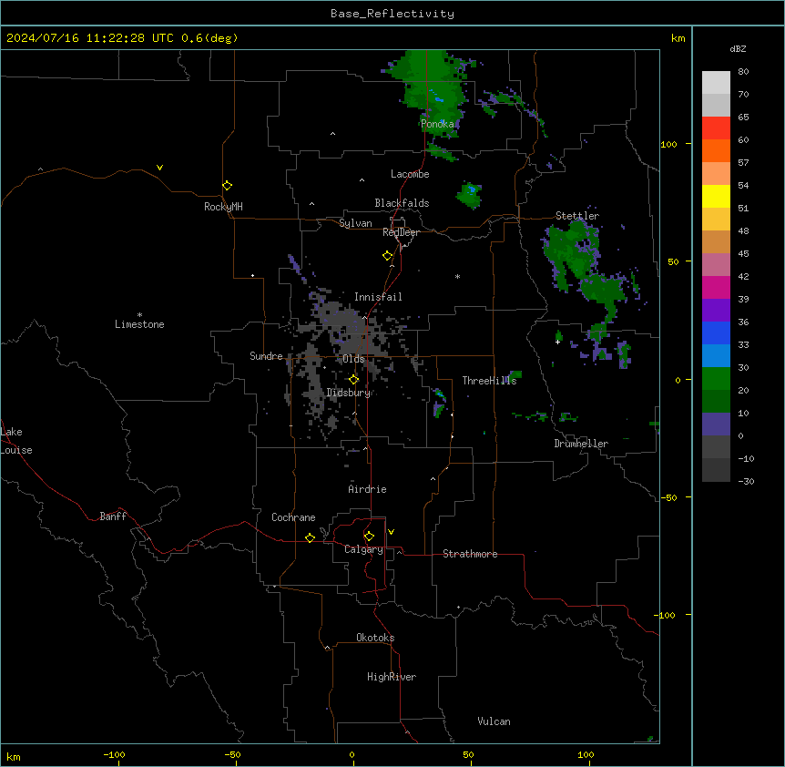The width and height of the screenshot is (785, 767).
Task: Select the bright yellow 54-51 dBZ band
Action: tap(716, 196)
